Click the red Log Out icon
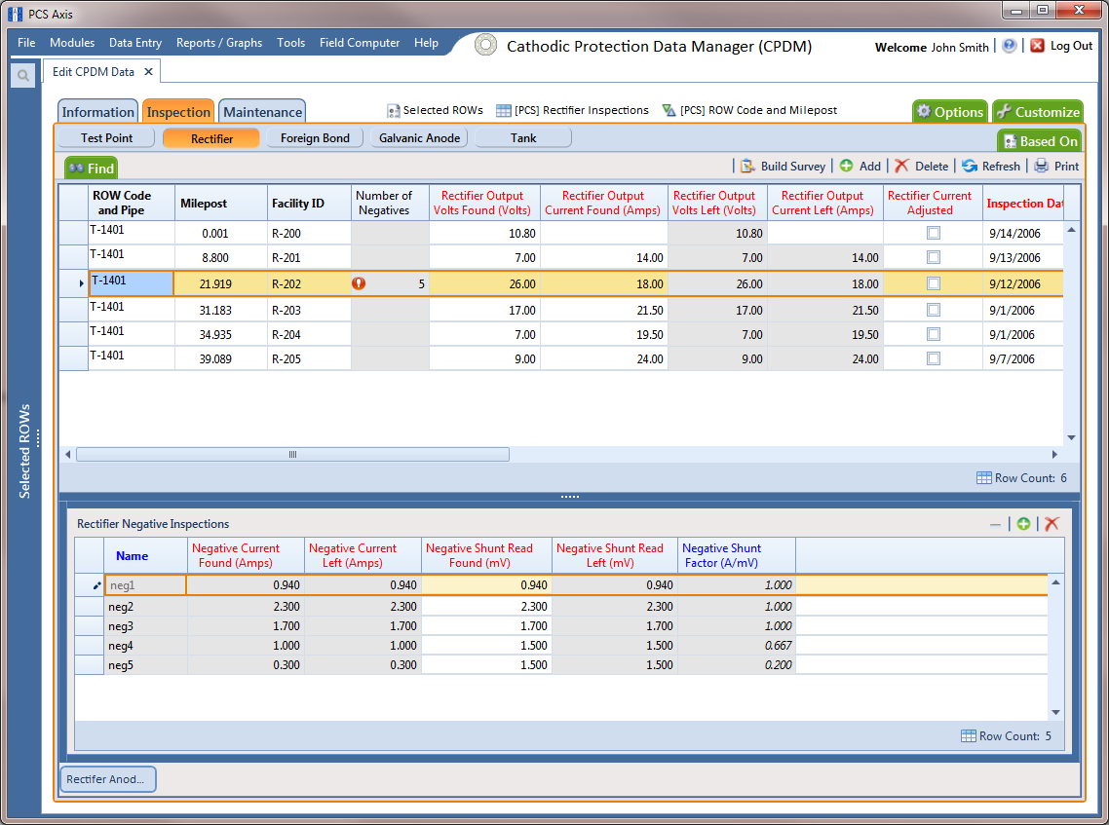 1037,45
